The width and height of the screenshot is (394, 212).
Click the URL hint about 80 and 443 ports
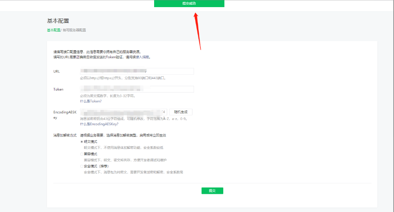pos(123,78)
